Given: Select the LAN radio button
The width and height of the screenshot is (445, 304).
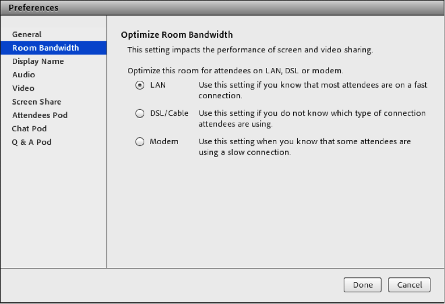Looking at the screenshot, I should [140, 85].
